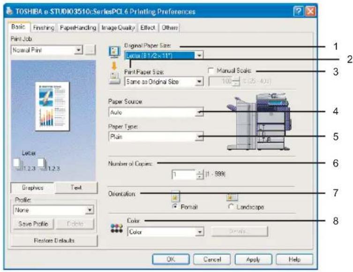Open the Color mode dropdown

[x=199, y=232]
